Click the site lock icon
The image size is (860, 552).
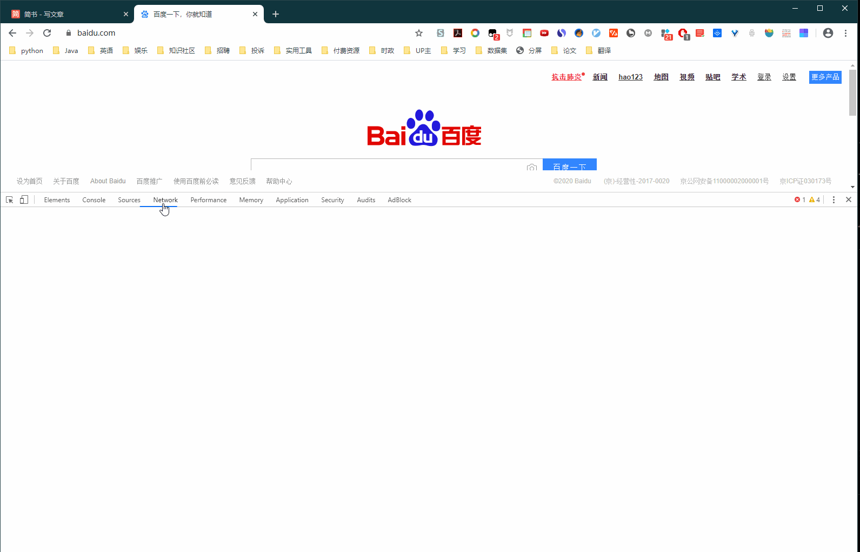click(x=68, y=33)
